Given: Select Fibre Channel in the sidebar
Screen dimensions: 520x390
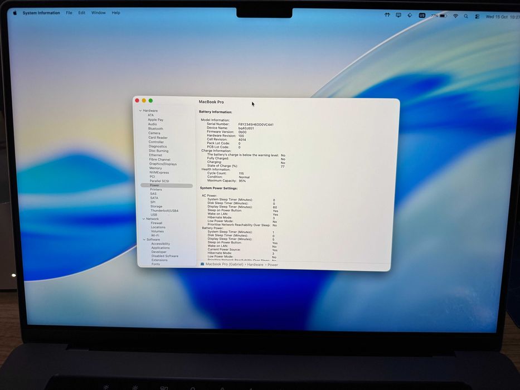Looking at the screenshot, I should [159, 159].
